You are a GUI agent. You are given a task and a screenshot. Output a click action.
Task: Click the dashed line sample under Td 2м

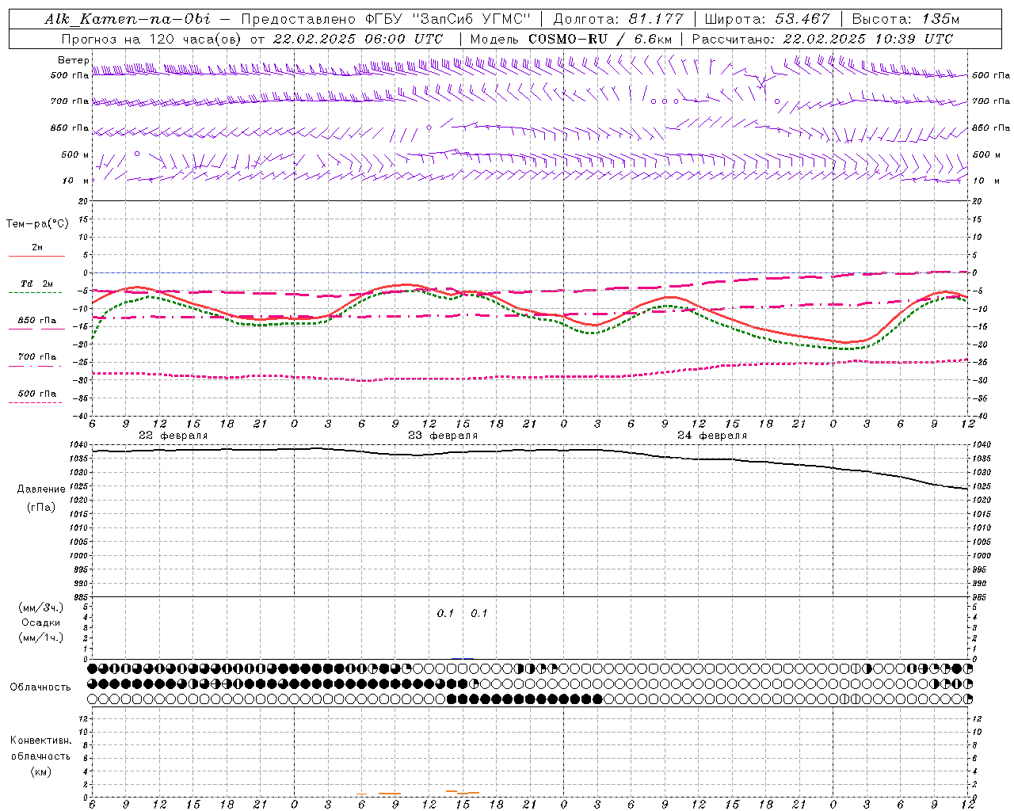35,292
